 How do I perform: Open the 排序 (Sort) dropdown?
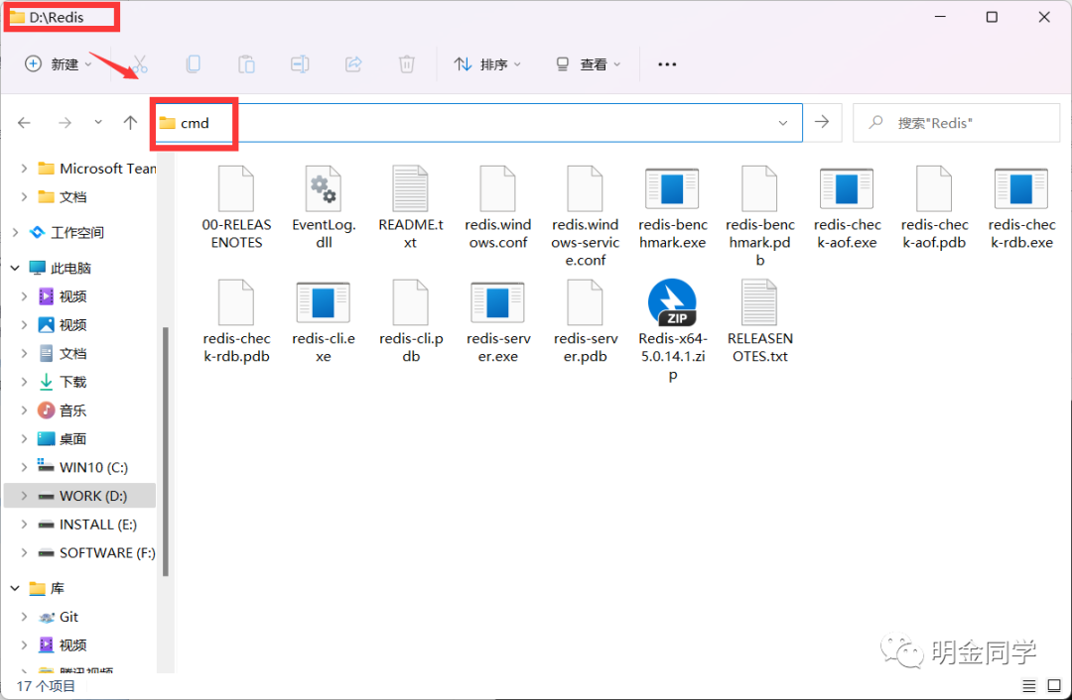pyautogui.click(x=488, y=64)
